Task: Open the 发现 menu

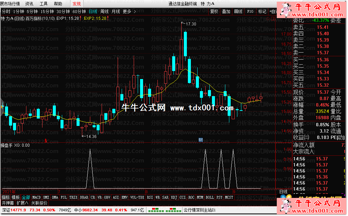Action: (77, 4)
